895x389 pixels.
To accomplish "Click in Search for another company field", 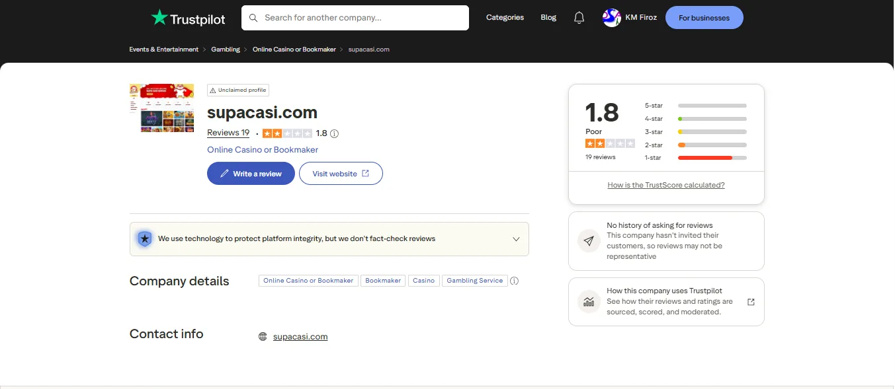I will (x=355, y=18).
